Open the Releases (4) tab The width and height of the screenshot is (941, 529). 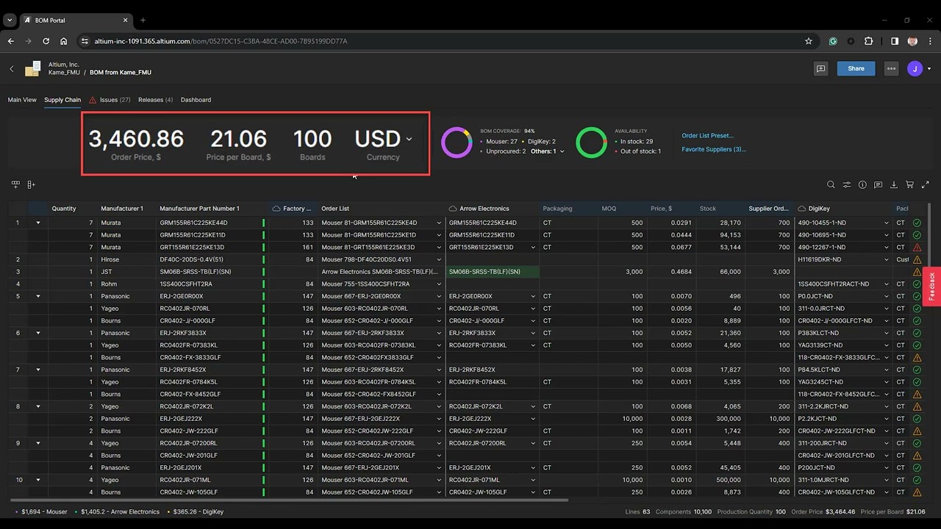[x=155, y=100]
